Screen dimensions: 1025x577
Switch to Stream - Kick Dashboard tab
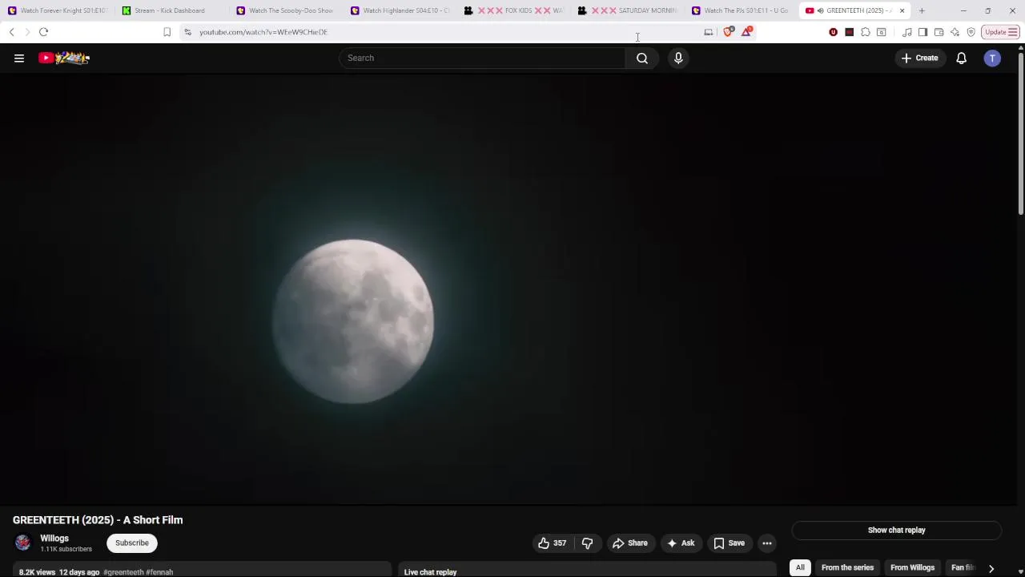[172, 10]
